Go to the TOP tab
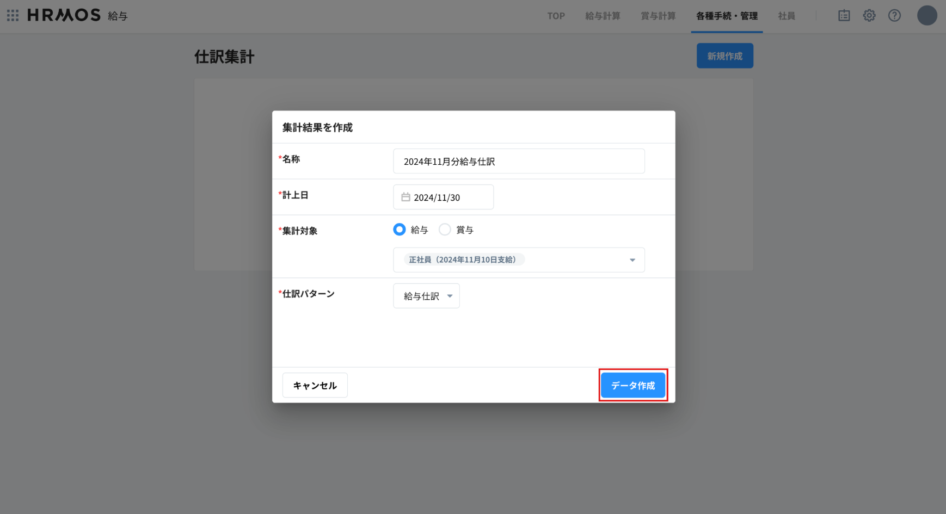 pyautogui.click(x=556, y=16)
